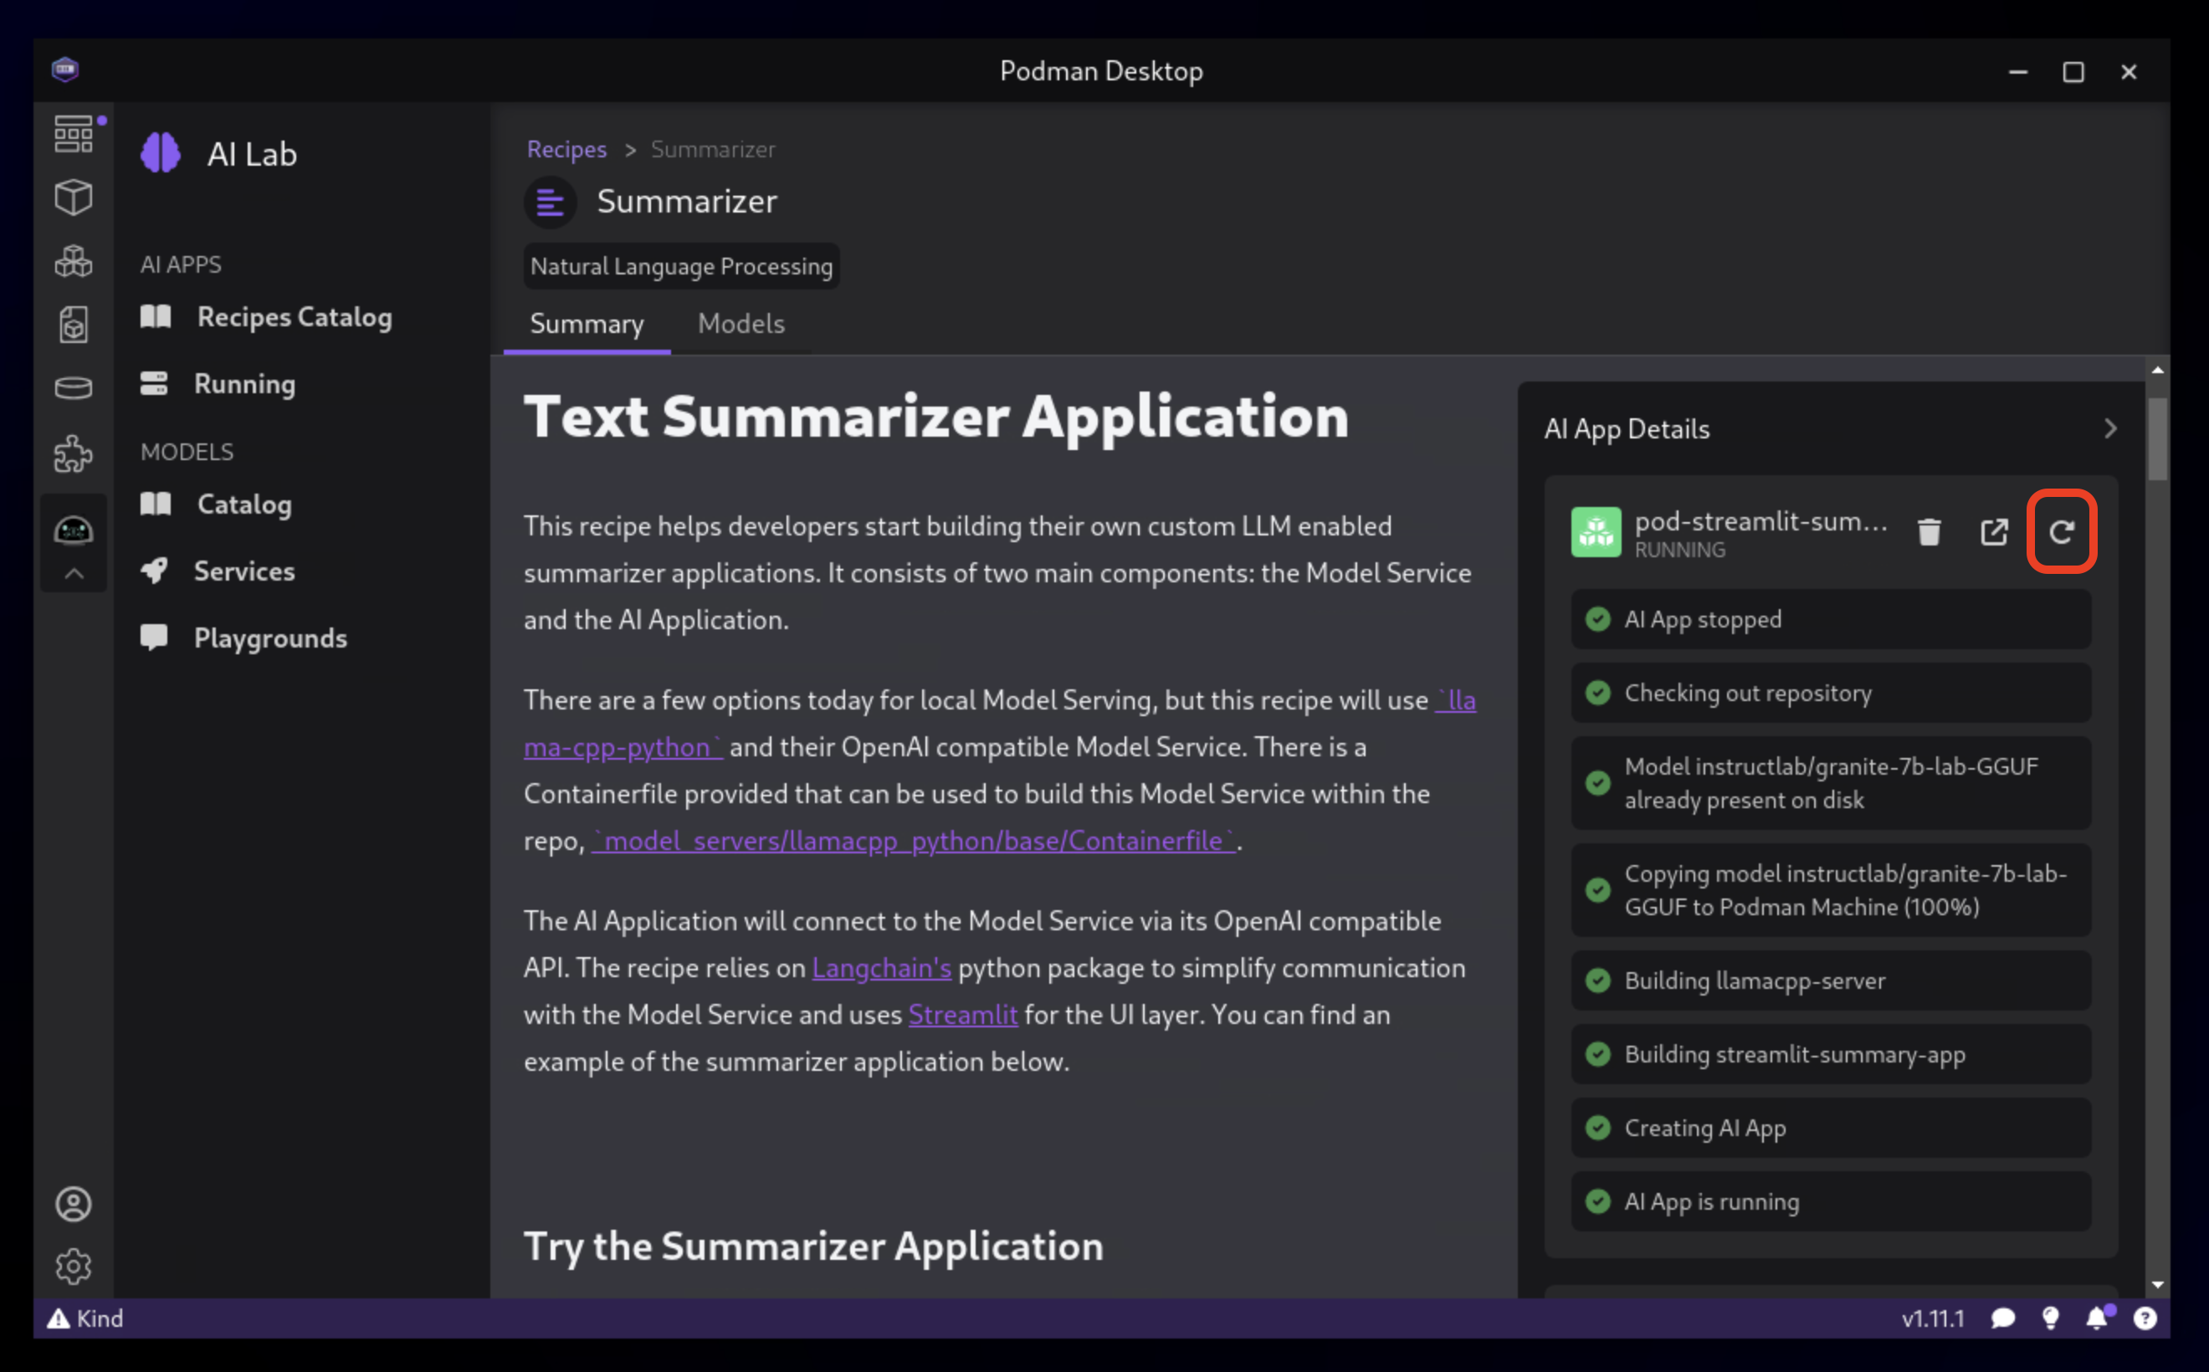Click the v1.11.1 version label

[1932, 1318]
